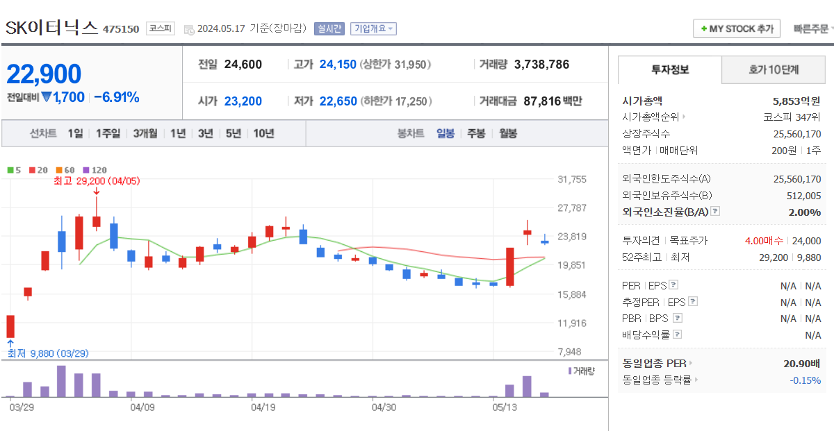
Task: Click the 투자의견 4.00매수 value
Action: coord(764,241)
